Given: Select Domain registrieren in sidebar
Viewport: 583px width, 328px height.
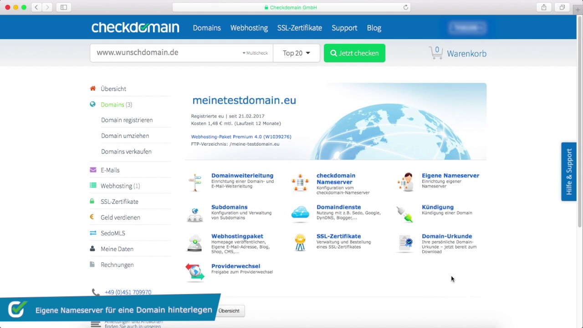Looking at the screenshot, I should tap(127, 120).
